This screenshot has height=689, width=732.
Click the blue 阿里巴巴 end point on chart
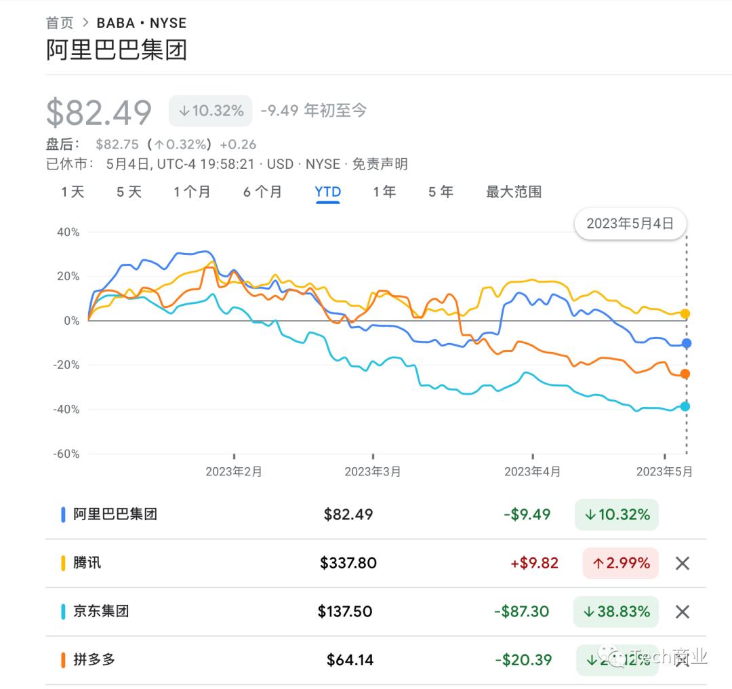(686, 343)
